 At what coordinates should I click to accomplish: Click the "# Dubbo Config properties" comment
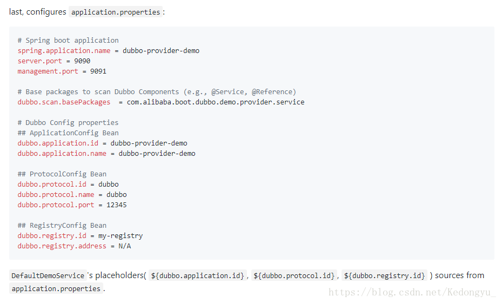click(x=68, y=122)
